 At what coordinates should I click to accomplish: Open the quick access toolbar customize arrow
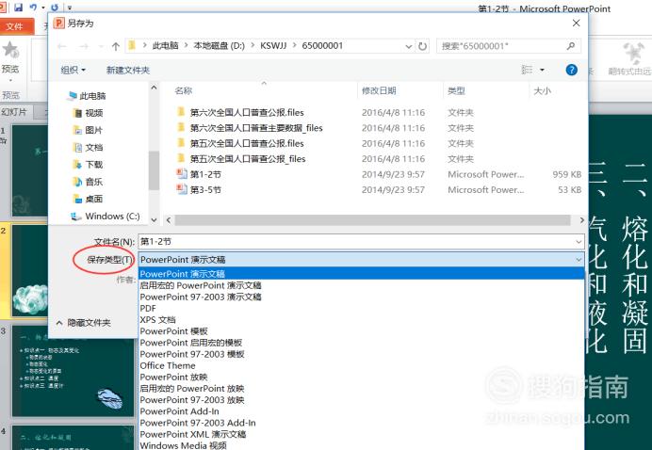70,8
